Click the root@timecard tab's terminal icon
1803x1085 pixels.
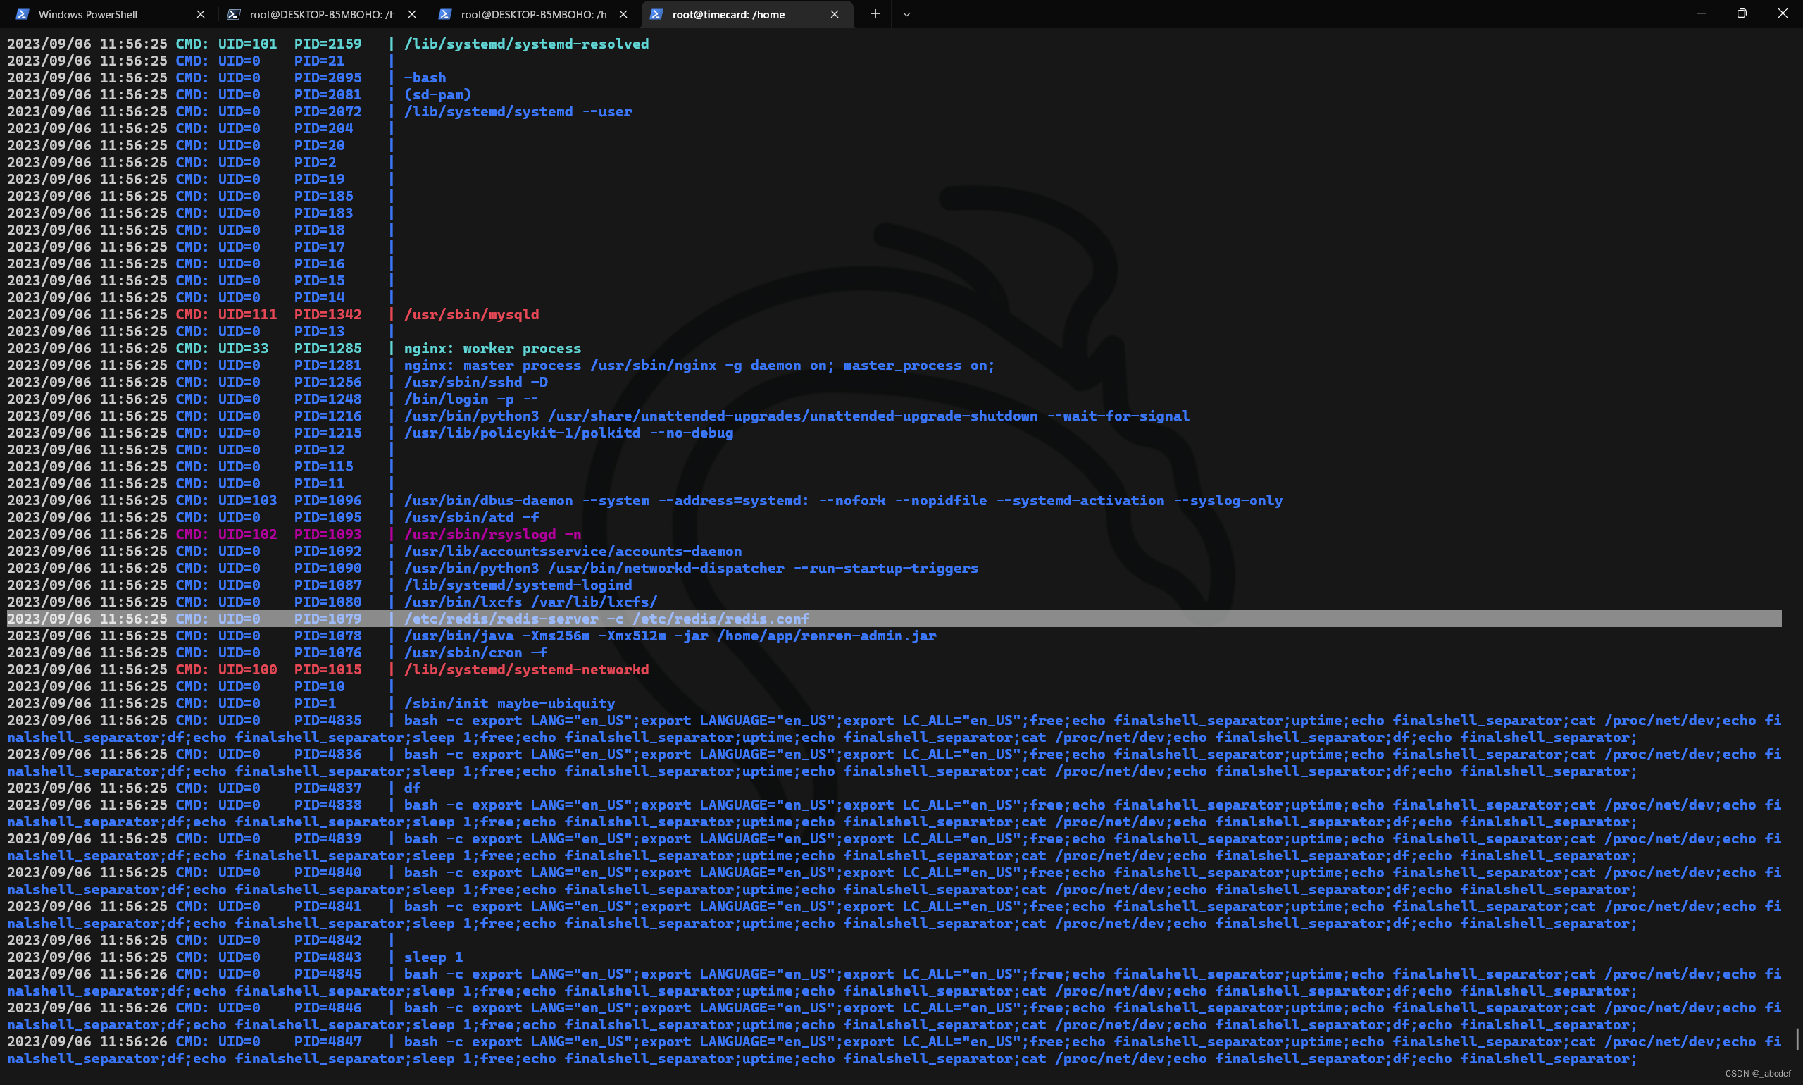[x=656, y=14]
